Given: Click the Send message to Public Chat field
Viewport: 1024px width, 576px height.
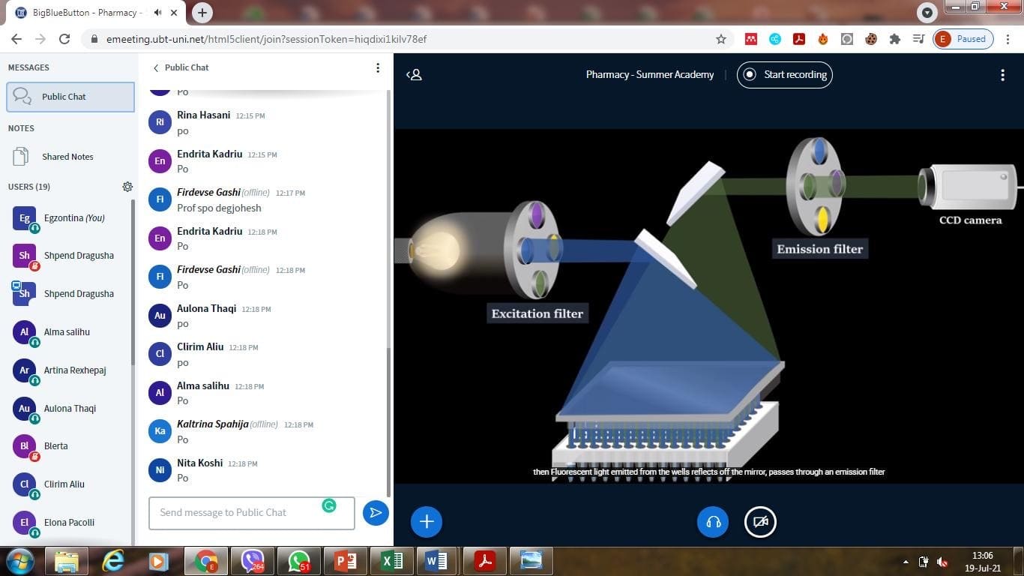Looking at the screenshot, I should [240, 513].
